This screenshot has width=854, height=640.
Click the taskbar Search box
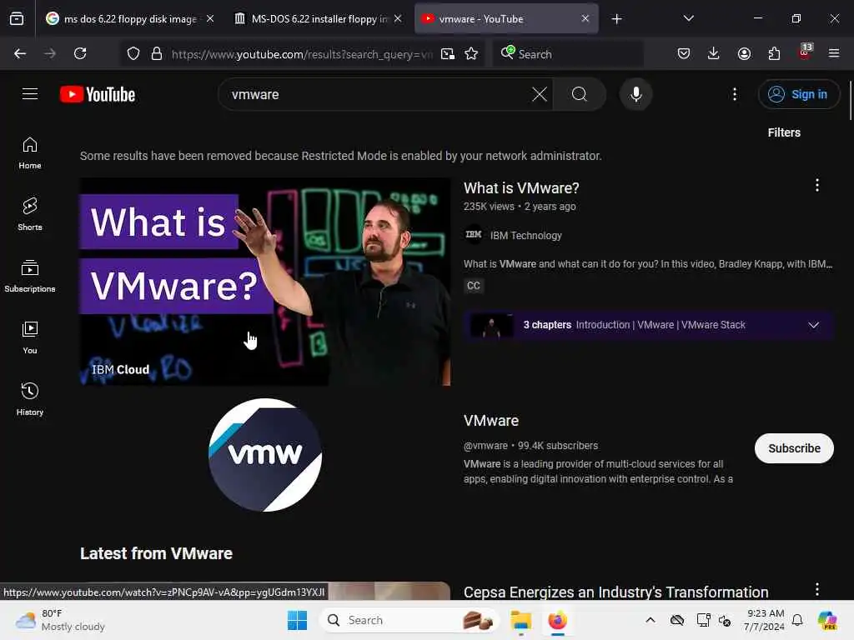(409, 620)
